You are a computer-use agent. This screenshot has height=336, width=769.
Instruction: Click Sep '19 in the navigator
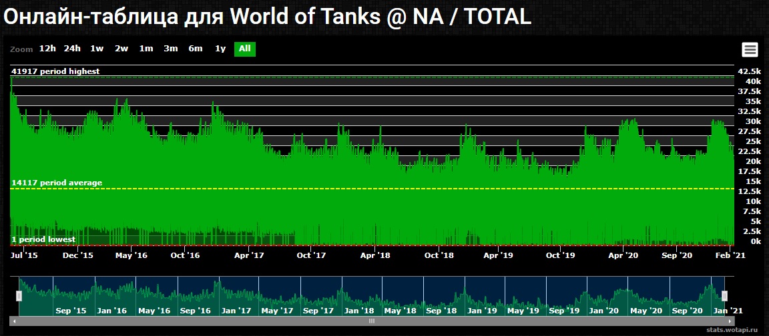click(564, 311)
